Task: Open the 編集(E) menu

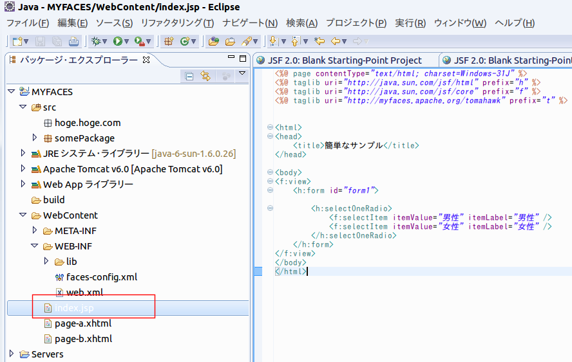Action: point(73,23)
